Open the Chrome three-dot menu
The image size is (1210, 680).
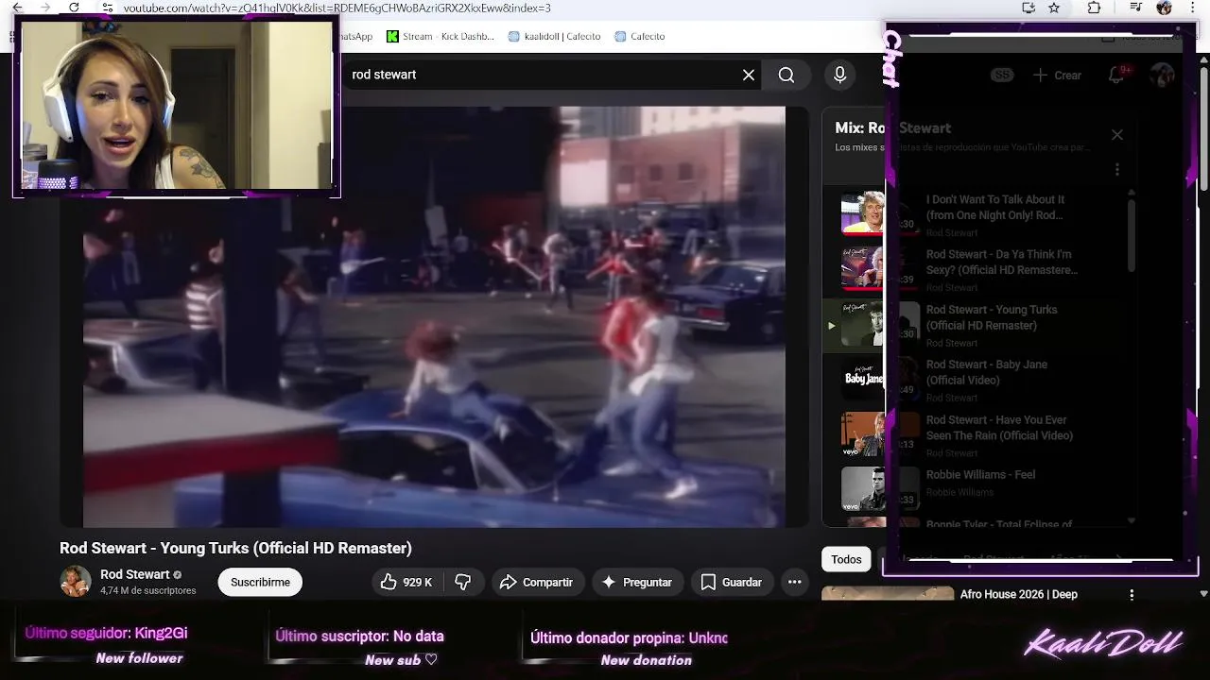pos(1193,8)
